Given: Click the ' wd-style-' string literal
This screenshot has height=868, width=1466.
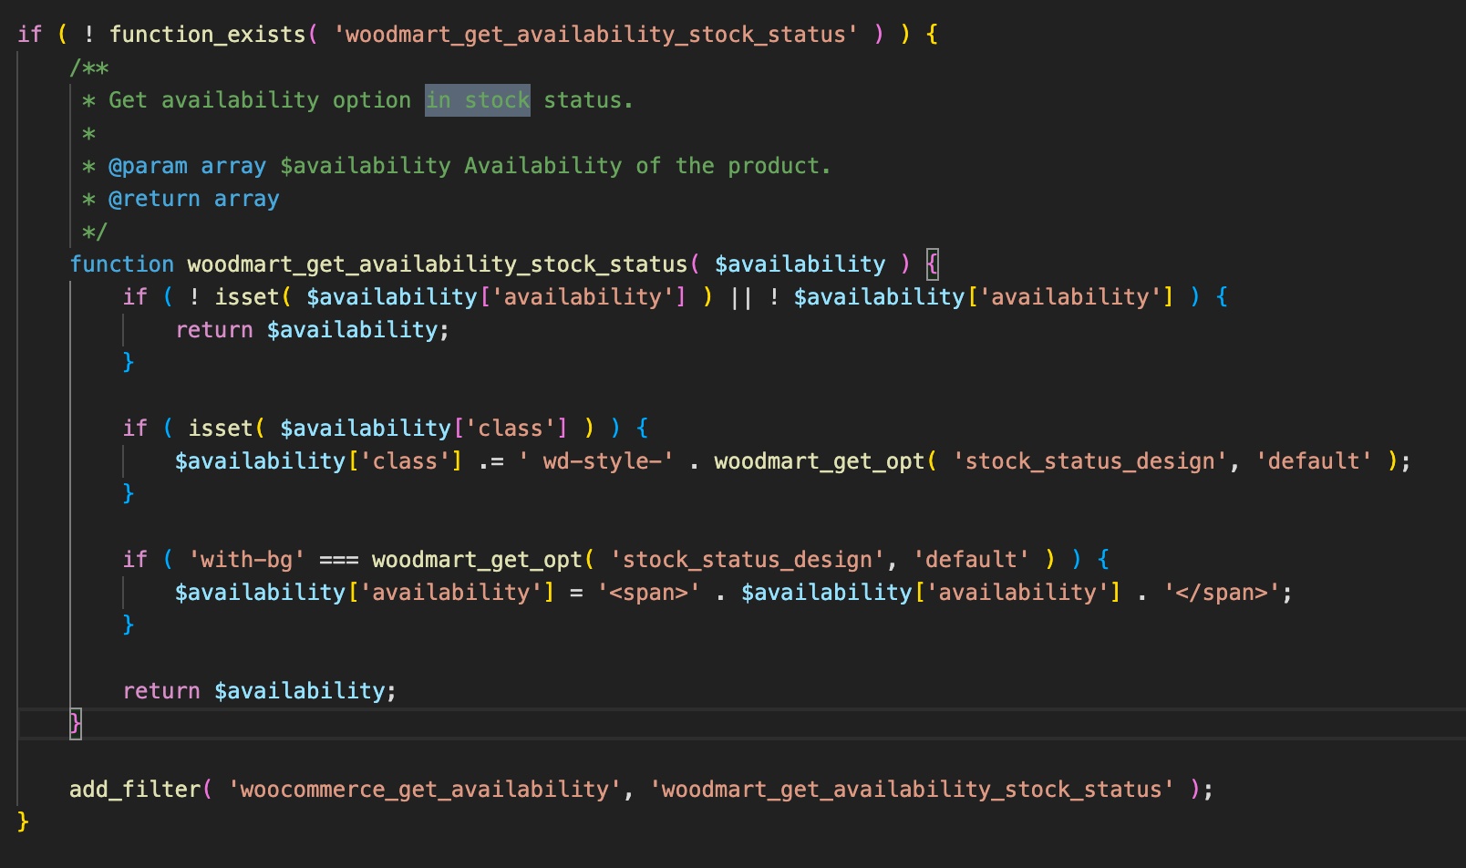Looking at the screenshot, I should 596,461.
